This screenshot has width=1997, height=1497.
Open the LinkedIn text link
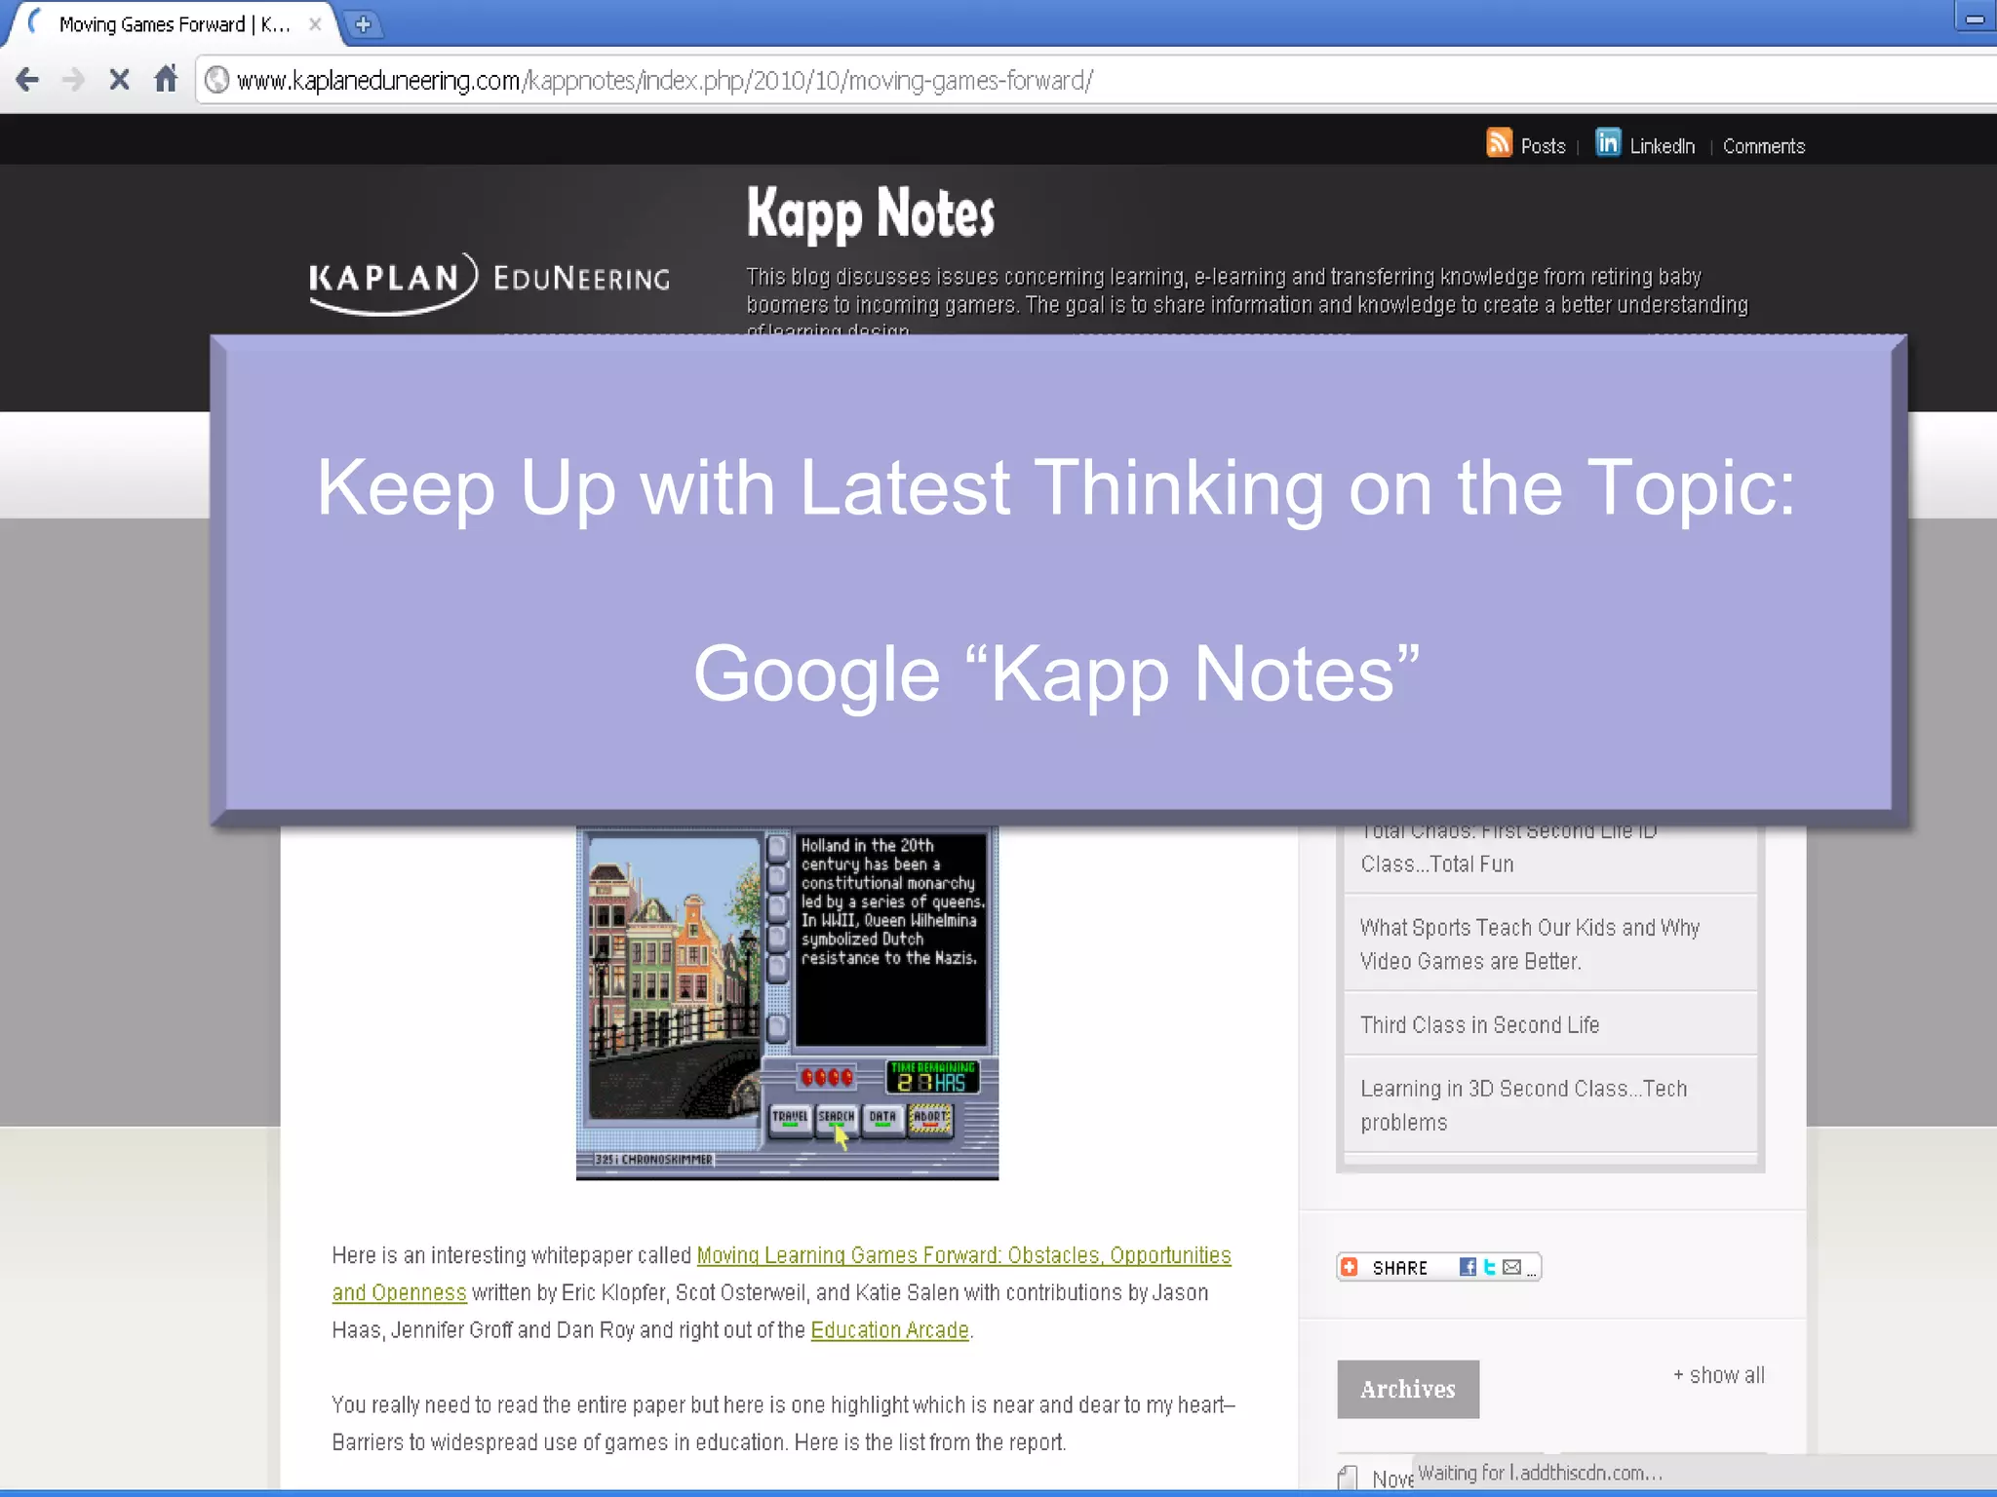click(1663, 146)
